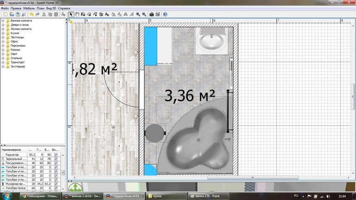
Task: Expand the Экстерьер tree node
Action: pyautogui.click(x=3, y=67)
